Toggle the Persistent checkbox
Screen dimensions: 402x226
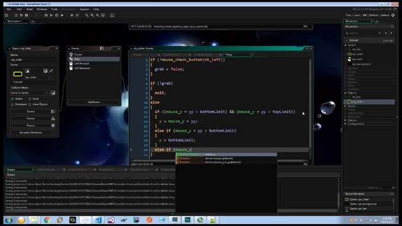coord(13,104)
